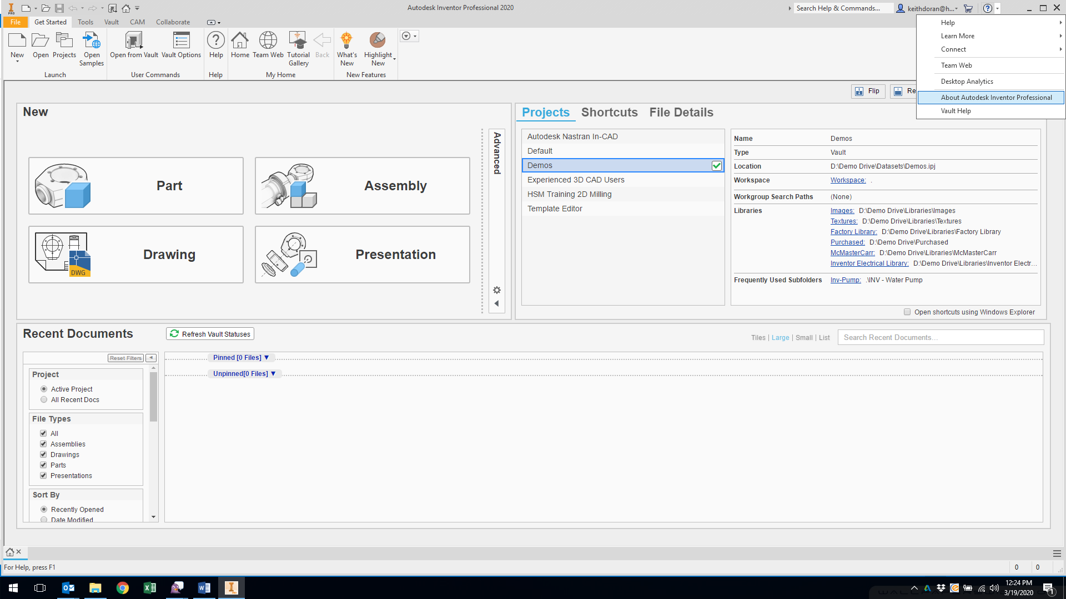Collapse the filter panel arrow button
Screen dimensions: 1066x599
point(151,358)
